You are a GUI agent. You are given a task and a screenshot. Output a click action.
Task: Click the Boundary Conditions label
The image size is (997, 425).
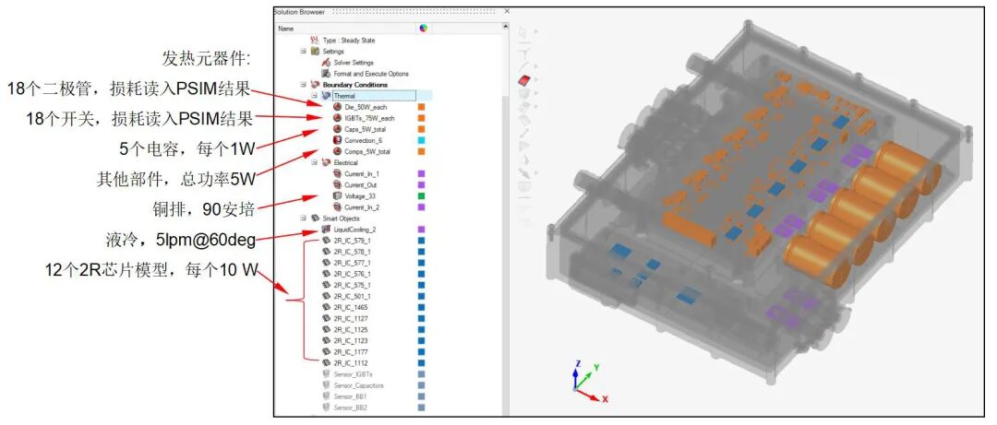tap(354, 85)
